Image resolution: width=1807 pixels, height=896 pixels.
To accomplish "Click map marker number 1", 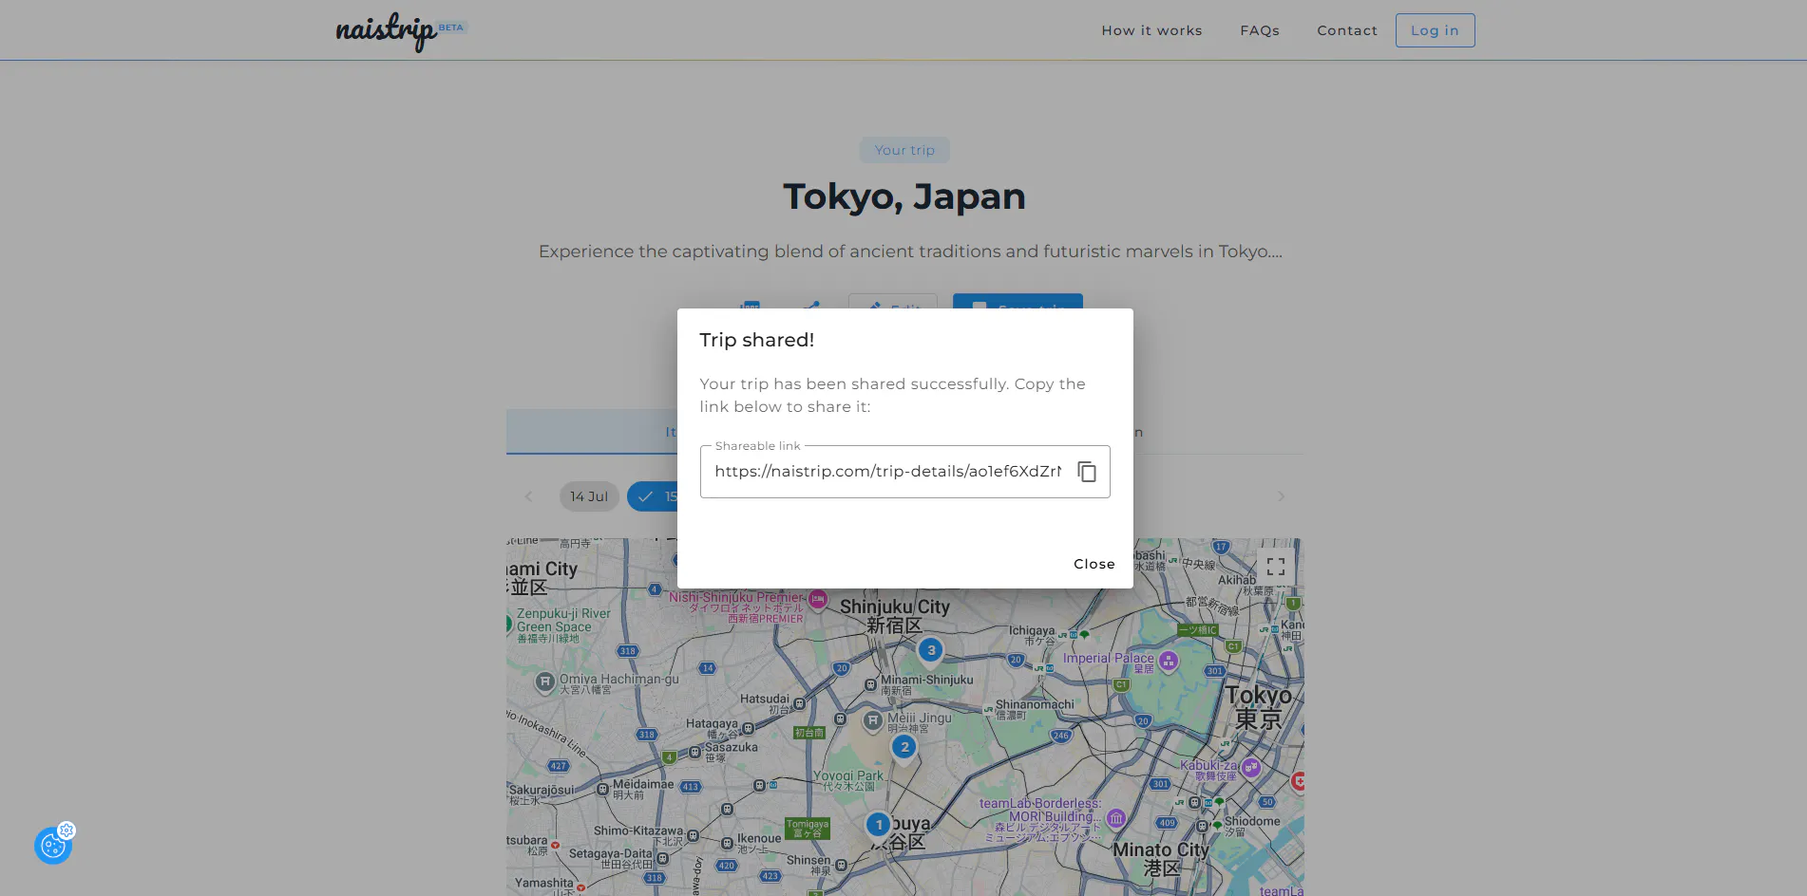I will [879, 826].
